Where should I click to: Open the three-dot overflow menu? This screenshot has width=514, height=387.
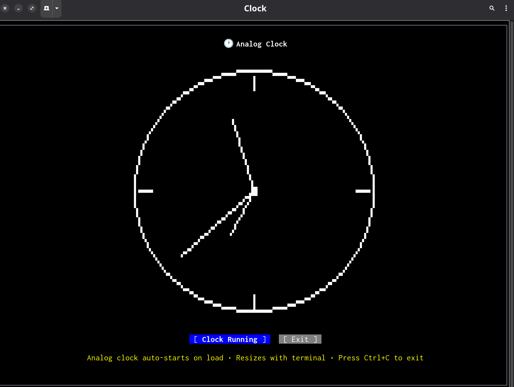click(506, 8)
